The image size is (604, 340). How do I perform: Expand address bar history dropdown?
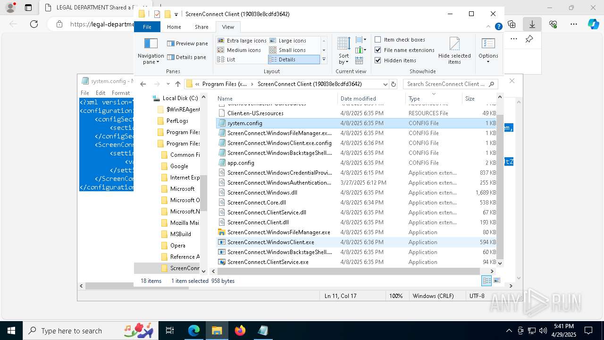click(x=385, y=84)
